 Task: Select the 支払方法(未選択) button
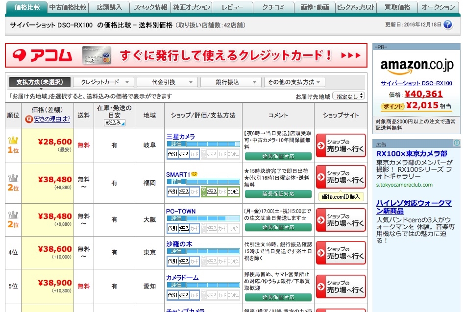click(40, 82)
